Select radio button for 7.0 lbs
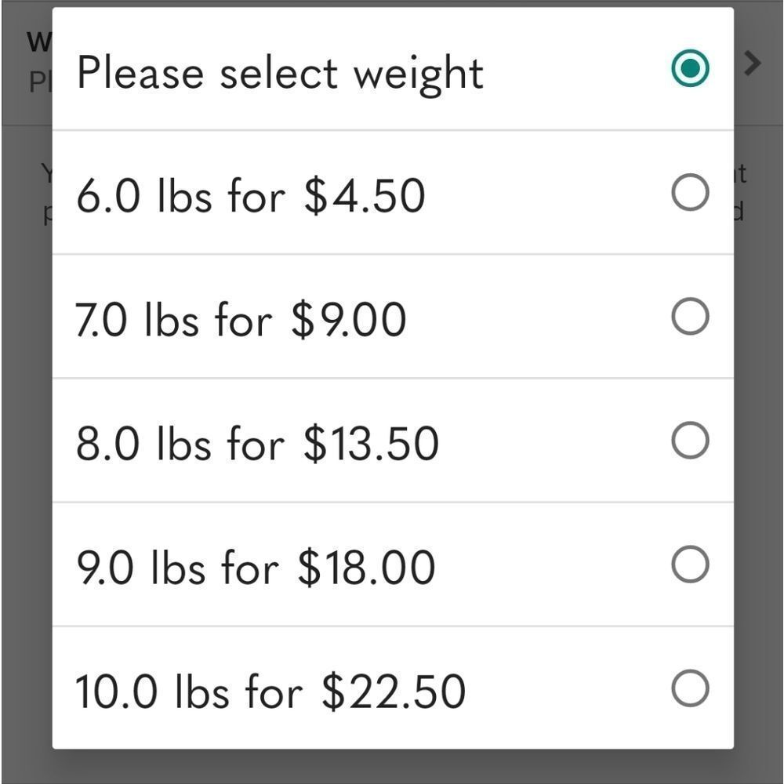Viewport: 784px width, 784px height. [x=690, y=316]
